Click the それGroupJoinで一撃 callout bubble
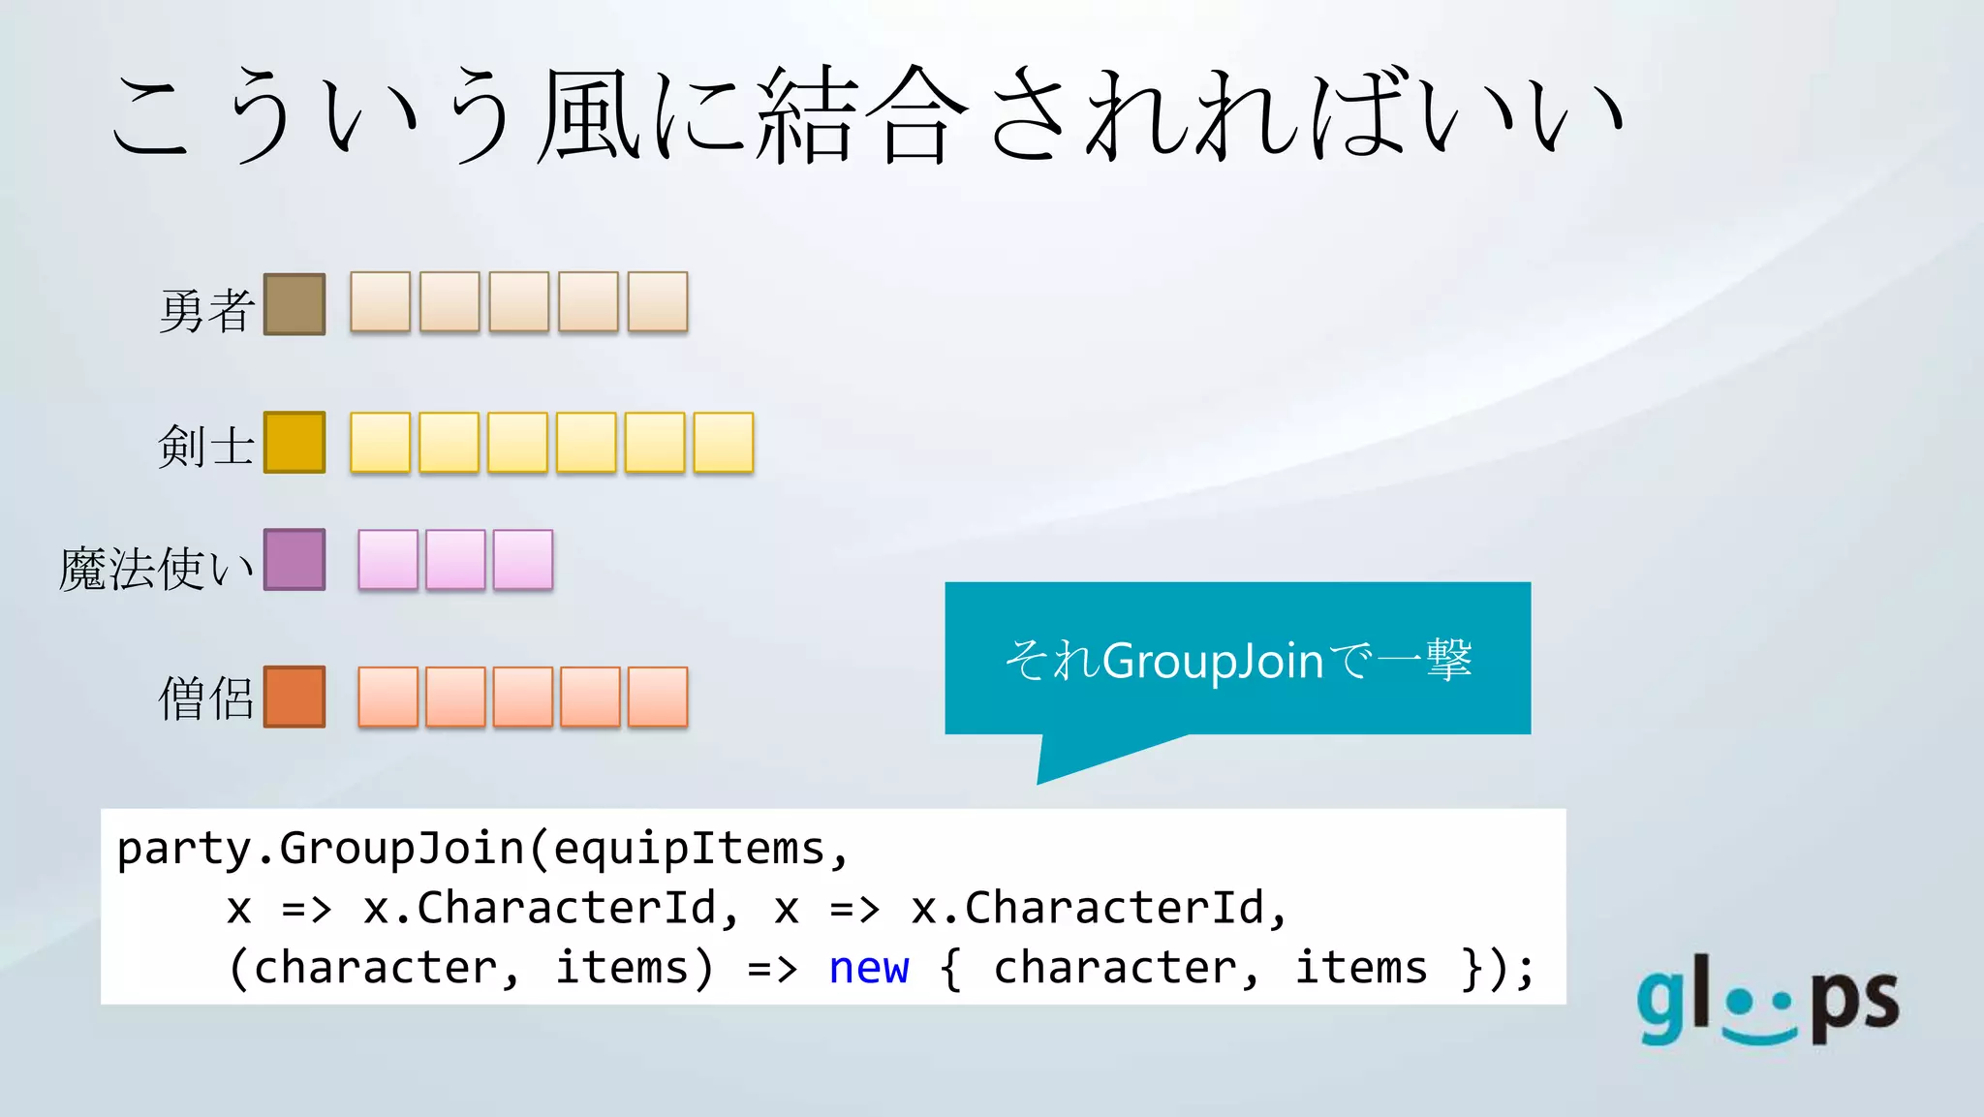The height and width of the screenshot is (1117, 1984). click(x=1238, y=659)
